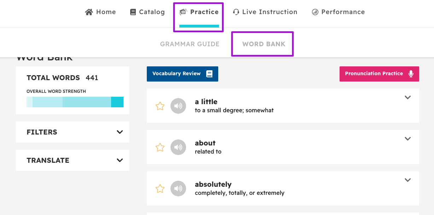Start Vocabulary Review
Viewport: 434px width, 215px height.
coord(183,74)
